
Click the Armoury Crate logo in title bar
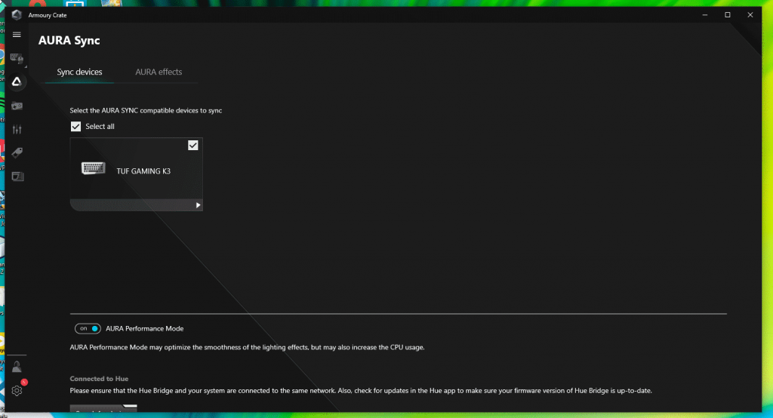click(x=17, y=15)
